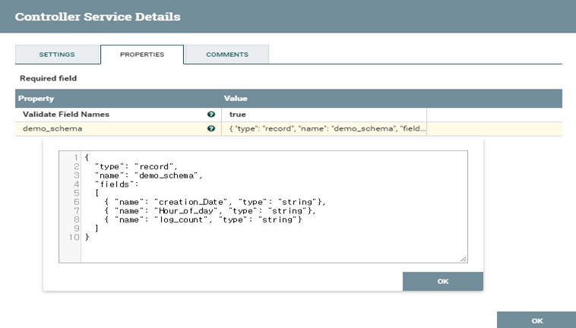Click the Value column header
576x328 pixels.
tap(236, 99)
